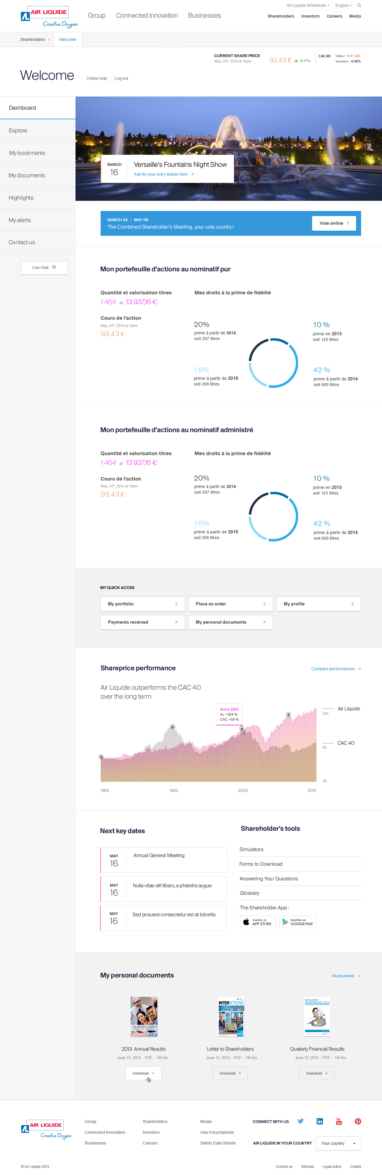Click the search magnifier icon in header
Image resolution: width=382 pixels, height=1175 pixels.
(x=359, y=5)
